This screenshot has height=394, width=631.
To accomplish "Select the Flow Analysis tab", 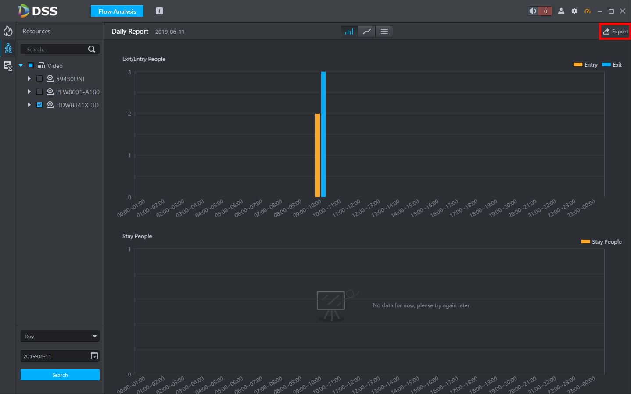I will pyautogui.click(x=117, y=11).
